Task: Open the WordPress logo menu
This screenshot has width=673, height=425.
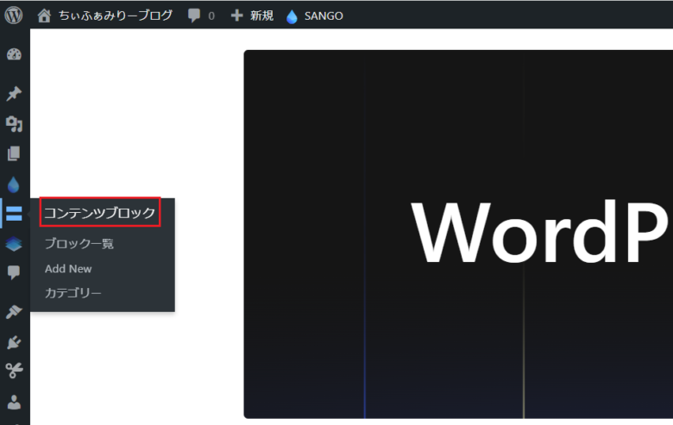Action: tap(14, 16)
